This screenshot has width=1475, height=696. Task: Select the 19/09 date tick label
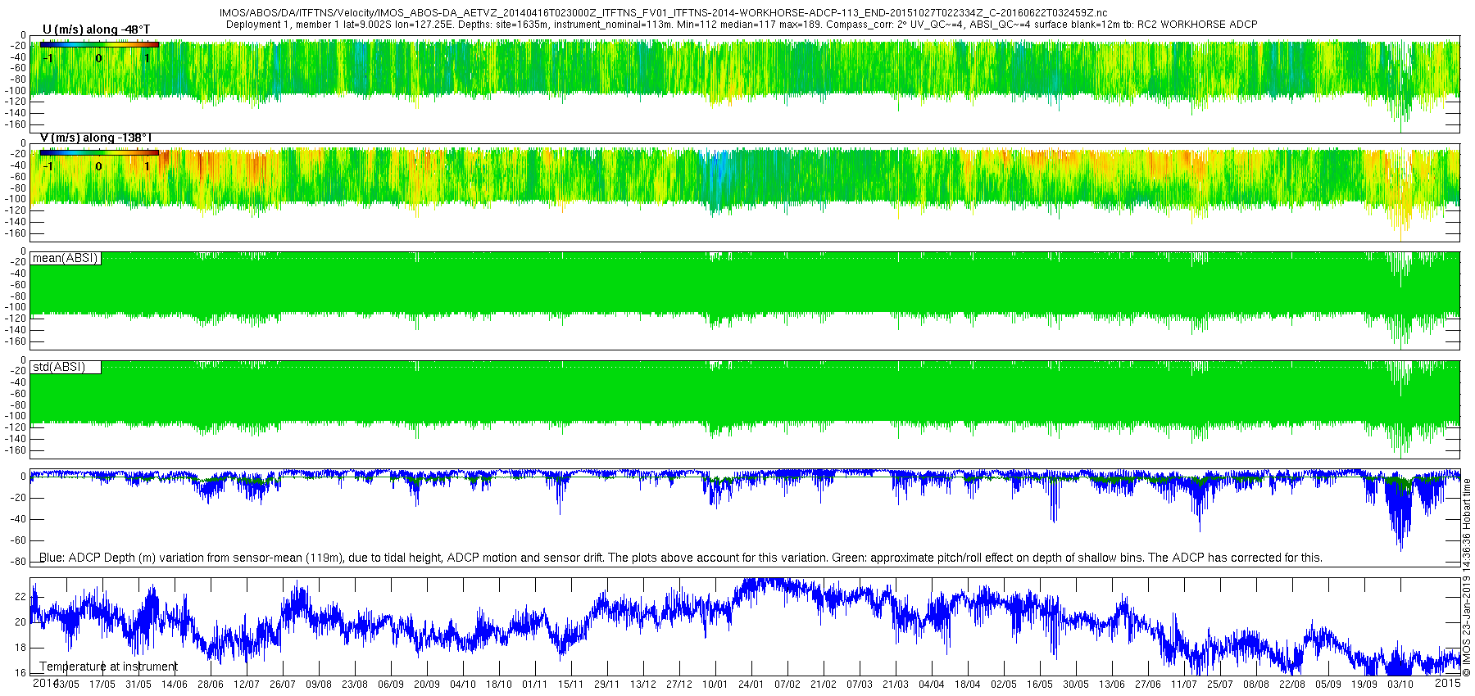coord(1364,684)
